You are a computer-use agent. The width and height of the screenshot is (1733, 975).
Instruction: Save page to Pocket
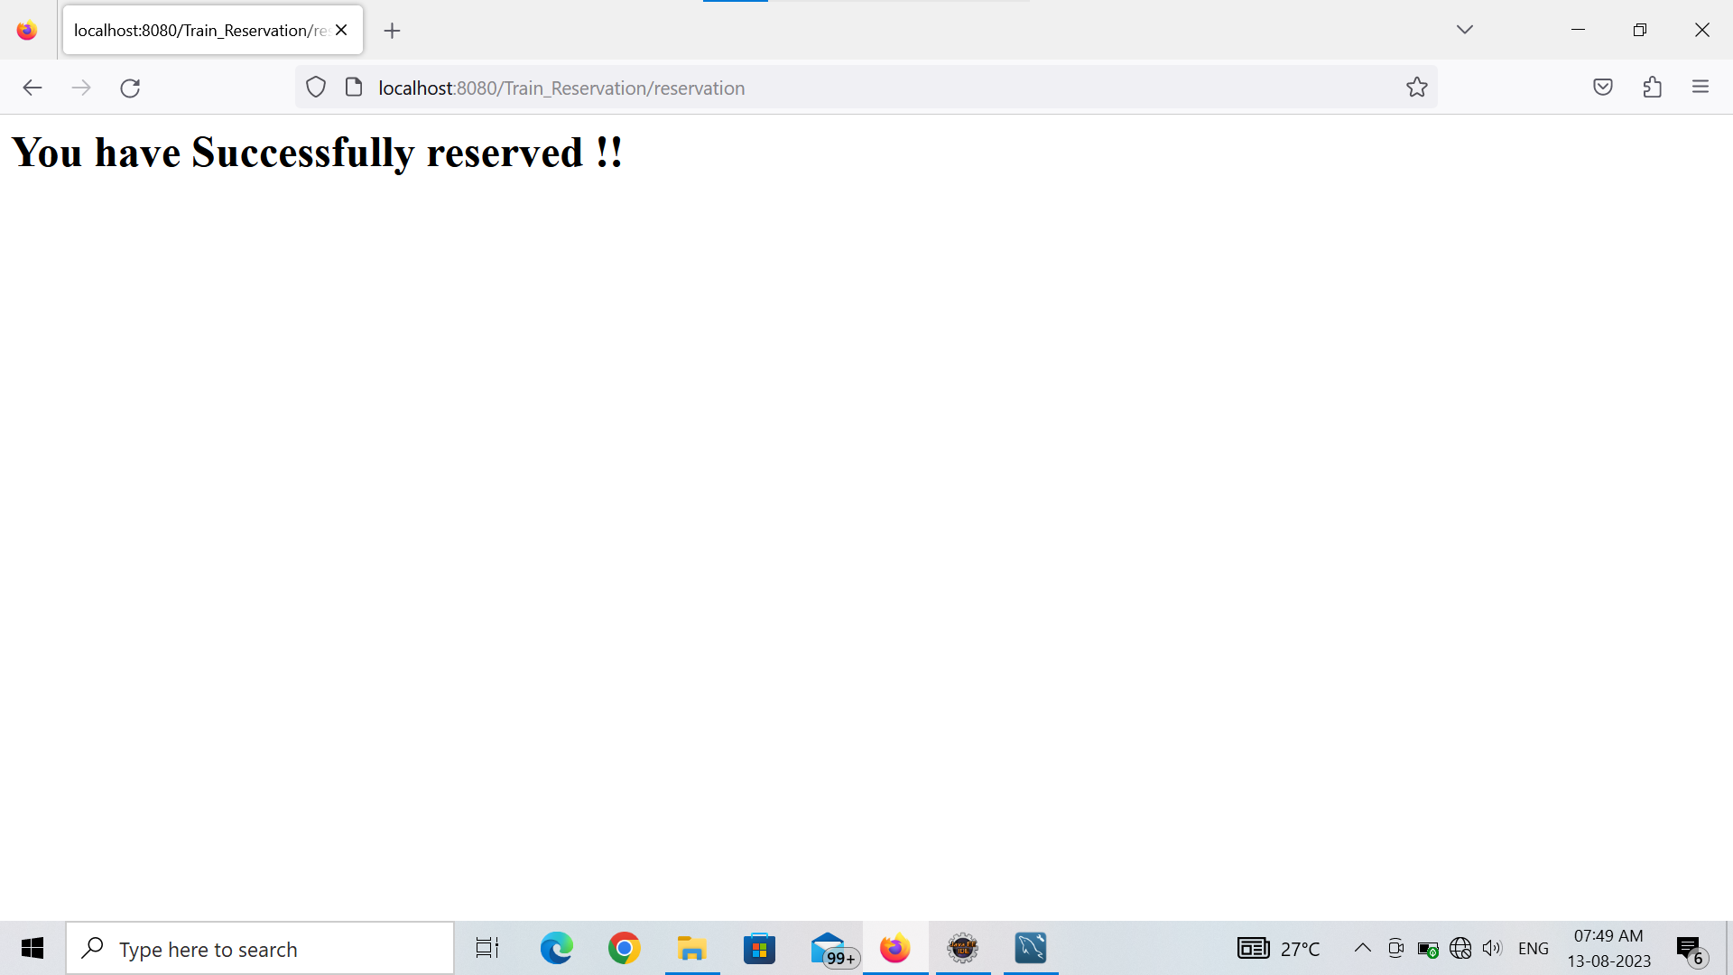pyautogui.click(x=1604, y=87)
